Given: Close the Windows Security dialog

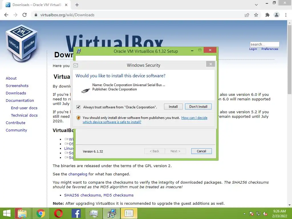Looking at the screenshot, I should (x=210, y=64).
